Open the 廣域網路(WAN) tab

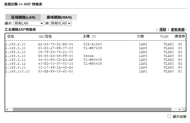pyautogui.click(x=59, y=17)
